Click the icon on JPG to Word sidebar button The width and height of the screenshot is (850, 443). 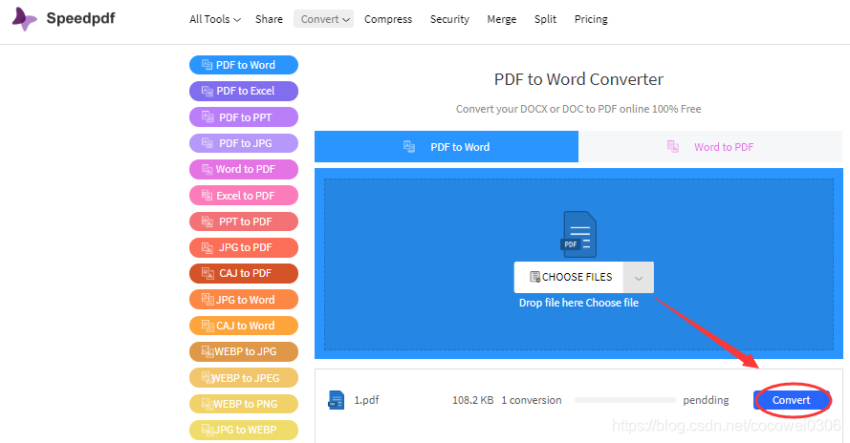(207, 300)
